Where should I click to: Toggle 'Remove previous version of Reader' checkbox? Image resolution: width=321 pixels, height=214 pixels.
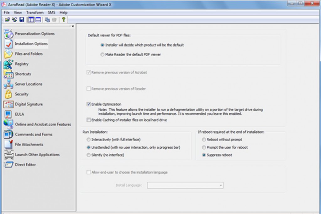tap(89, 89)
